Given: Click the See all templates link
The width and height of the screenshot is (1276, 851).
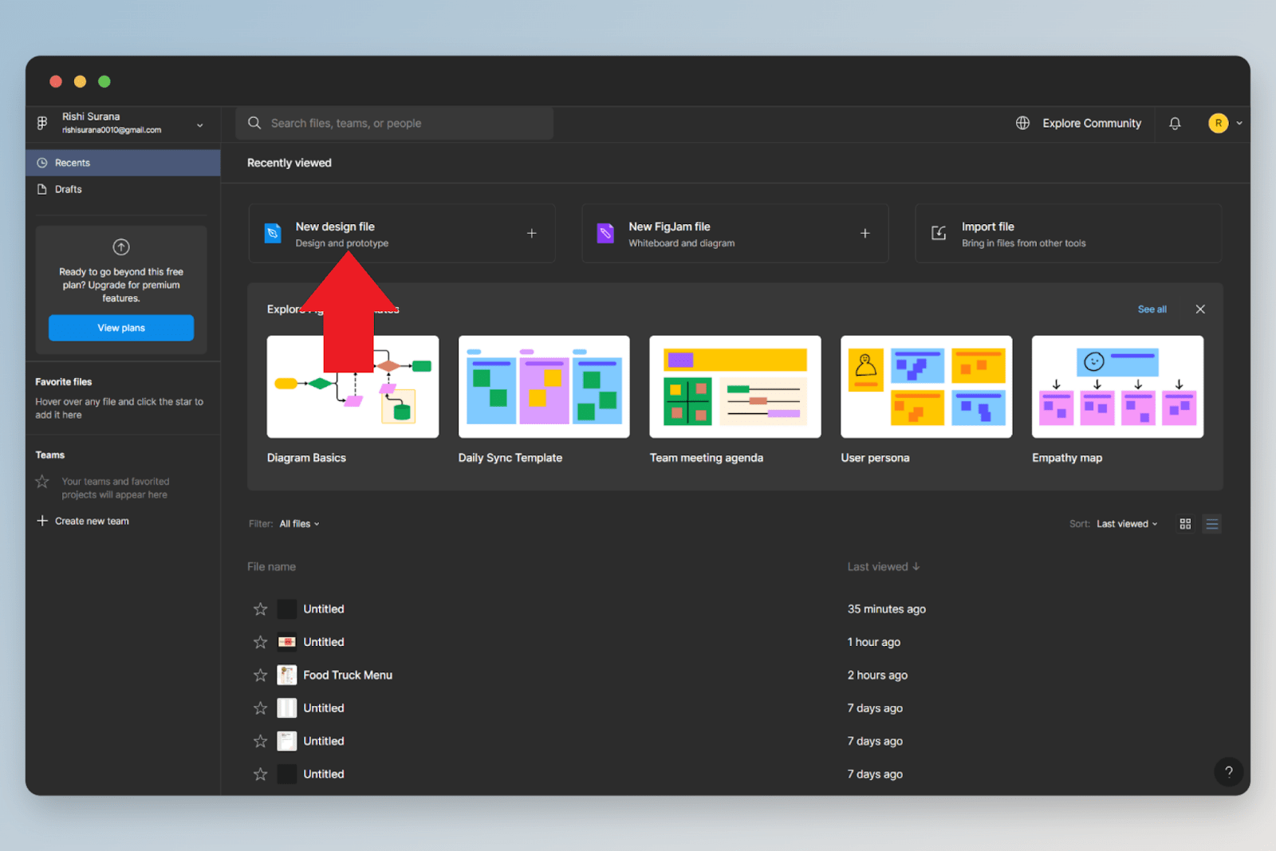Looking at the screenshot, I should point(1152,309).
